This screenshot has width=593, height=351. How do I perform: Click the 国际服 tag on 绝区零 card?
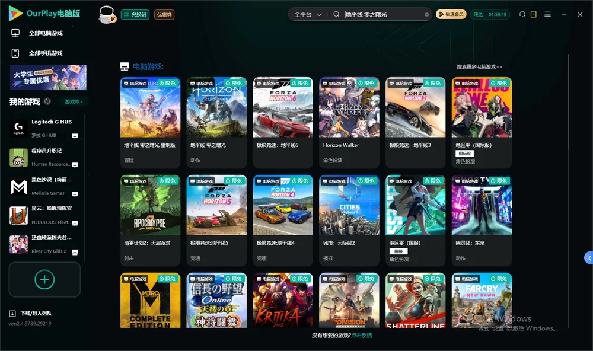pos(464,154)
